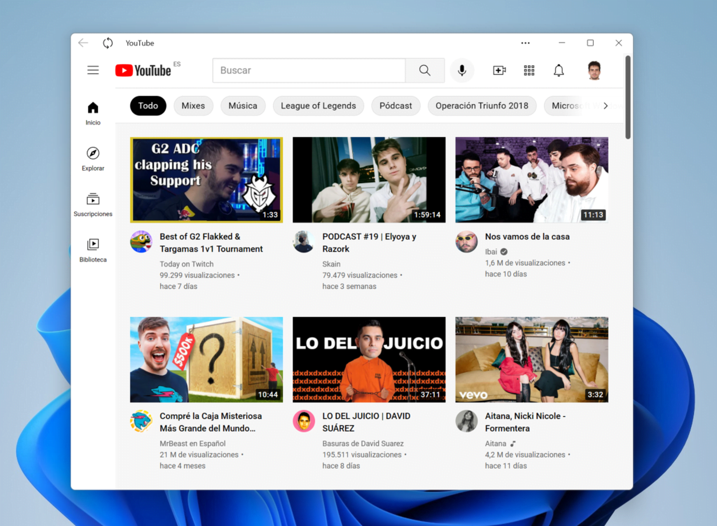717x526 pixels.
Task: Open the three-dot window options menu
Action: 526,43
